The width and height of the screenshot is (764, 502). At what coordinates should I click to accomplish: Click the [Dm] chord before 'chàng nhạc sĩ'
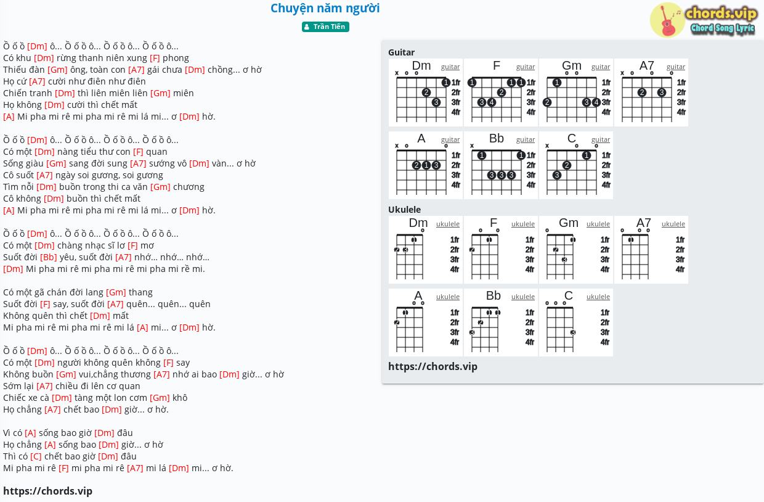(x=44, y=245)
